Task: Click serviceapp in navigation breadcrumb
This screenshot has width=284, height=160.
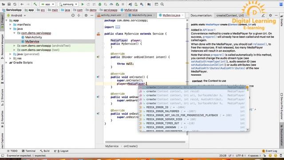Action: coord(108,10)
